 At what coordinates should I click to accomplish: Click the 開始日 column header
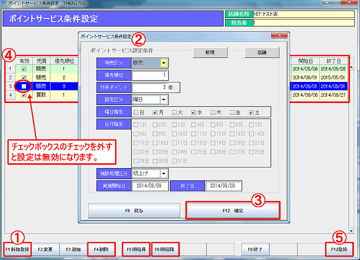pyautogui.click(x=305, y=61)
